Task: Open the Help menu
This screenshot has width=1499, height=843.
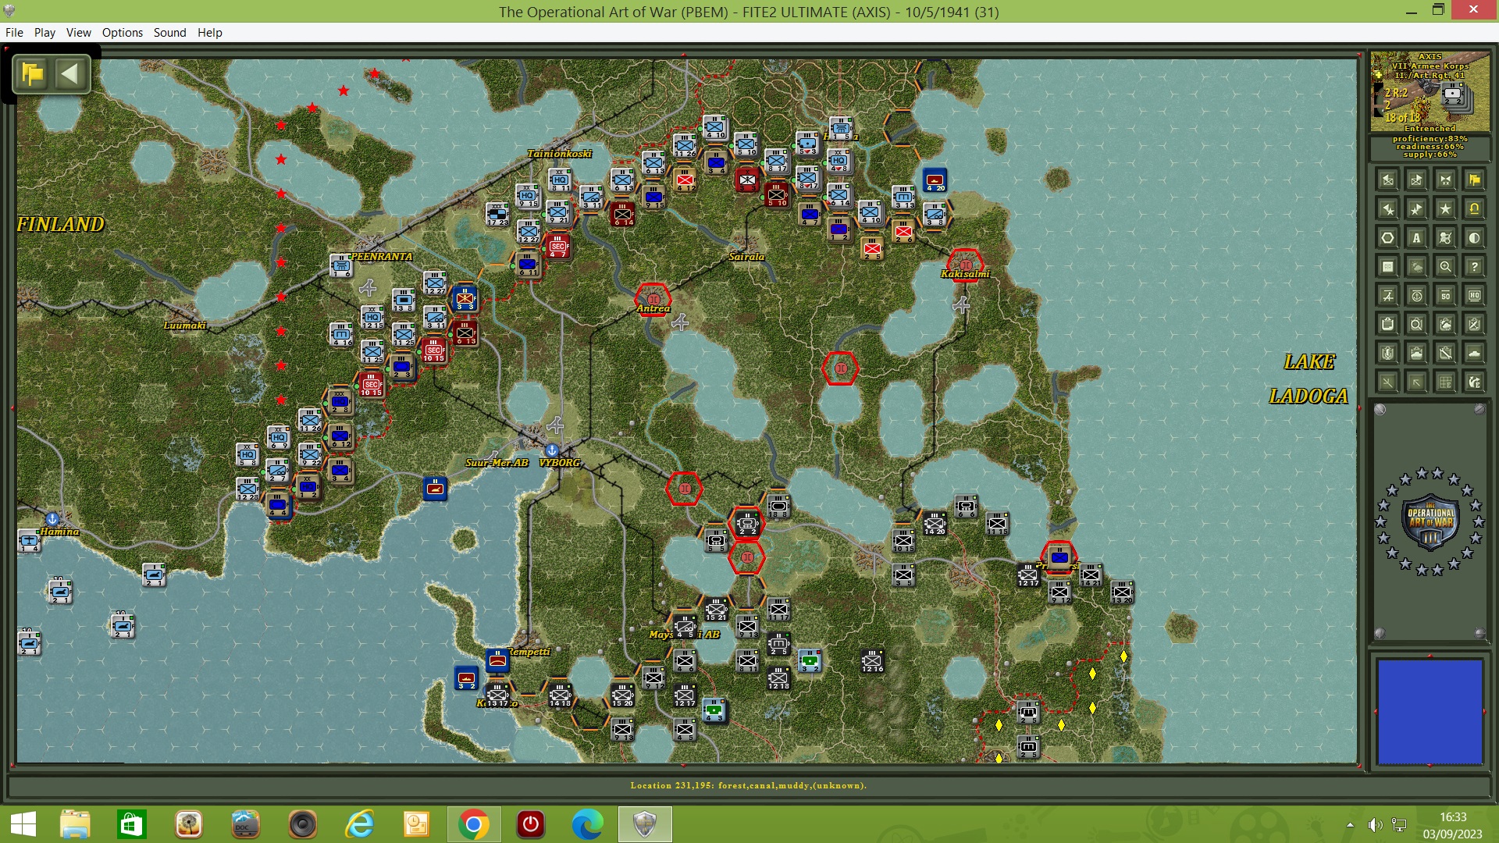Action: (x=209, y=32)
